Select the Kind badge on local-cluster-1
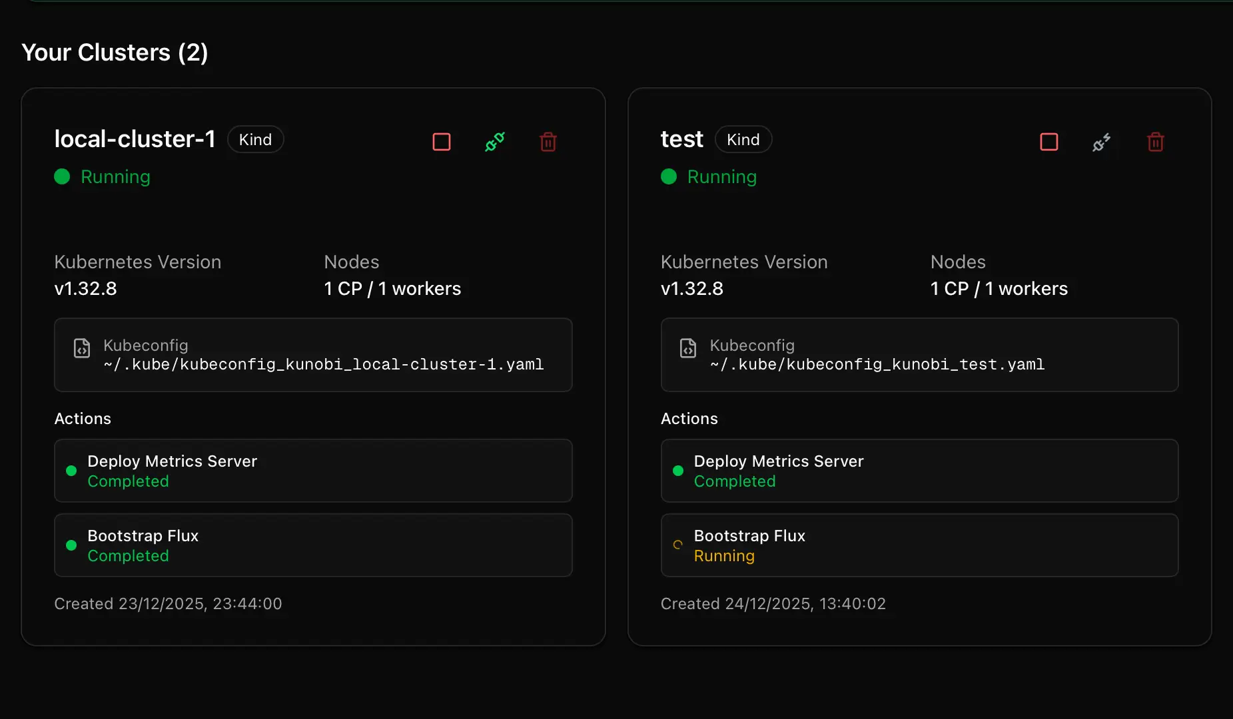Screen dimensions: 1233x719 256,139
